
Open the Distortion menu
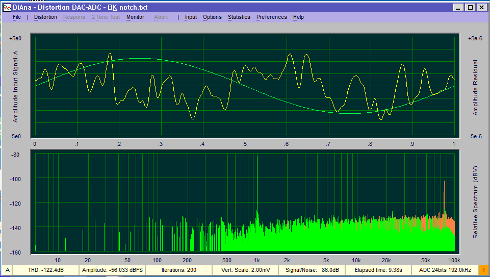(x=45, y=17)
